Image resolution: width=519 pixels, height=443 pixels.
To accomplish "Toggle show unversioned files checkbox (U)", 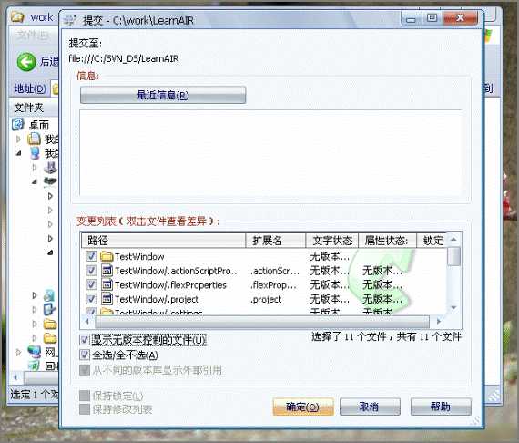I will tap(85, 340).
